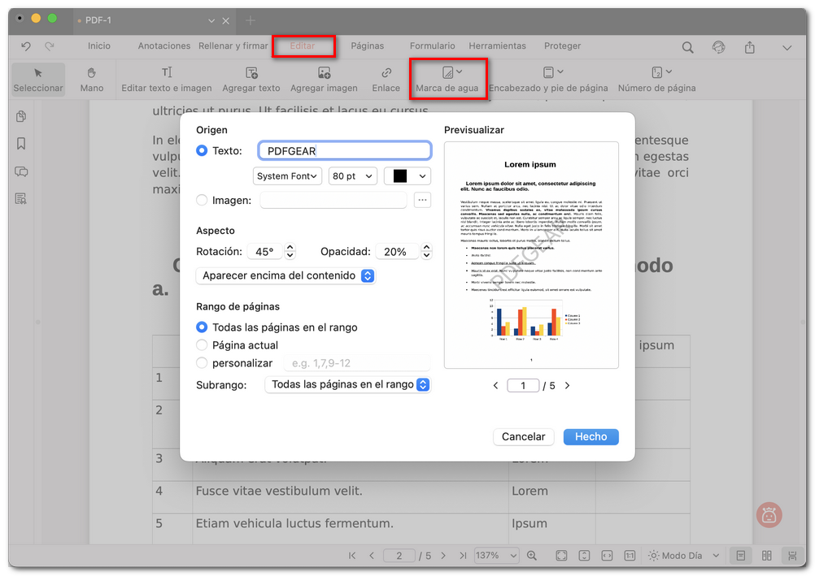
Task: Click the watermark text field PDFGEAR
Action: point(345,150)
